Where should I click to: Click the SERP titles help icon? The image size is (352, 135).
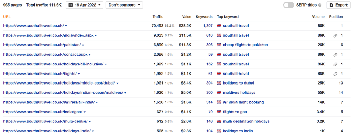(x=320, y=5)
